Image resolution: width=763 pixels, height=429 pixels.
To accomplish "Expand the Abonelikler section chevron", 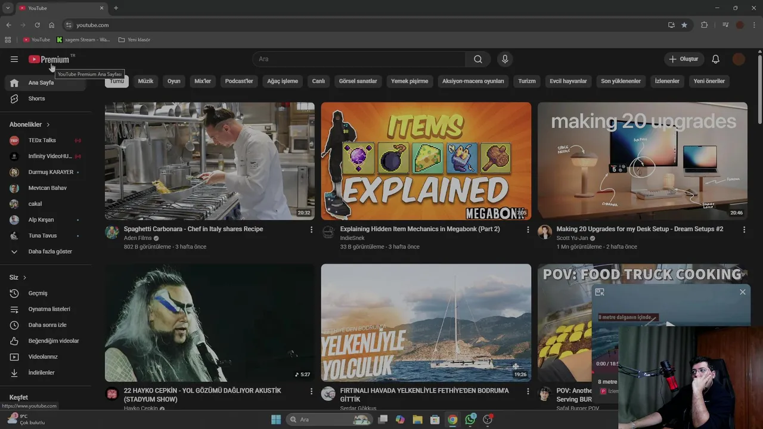I will point(48,125).
